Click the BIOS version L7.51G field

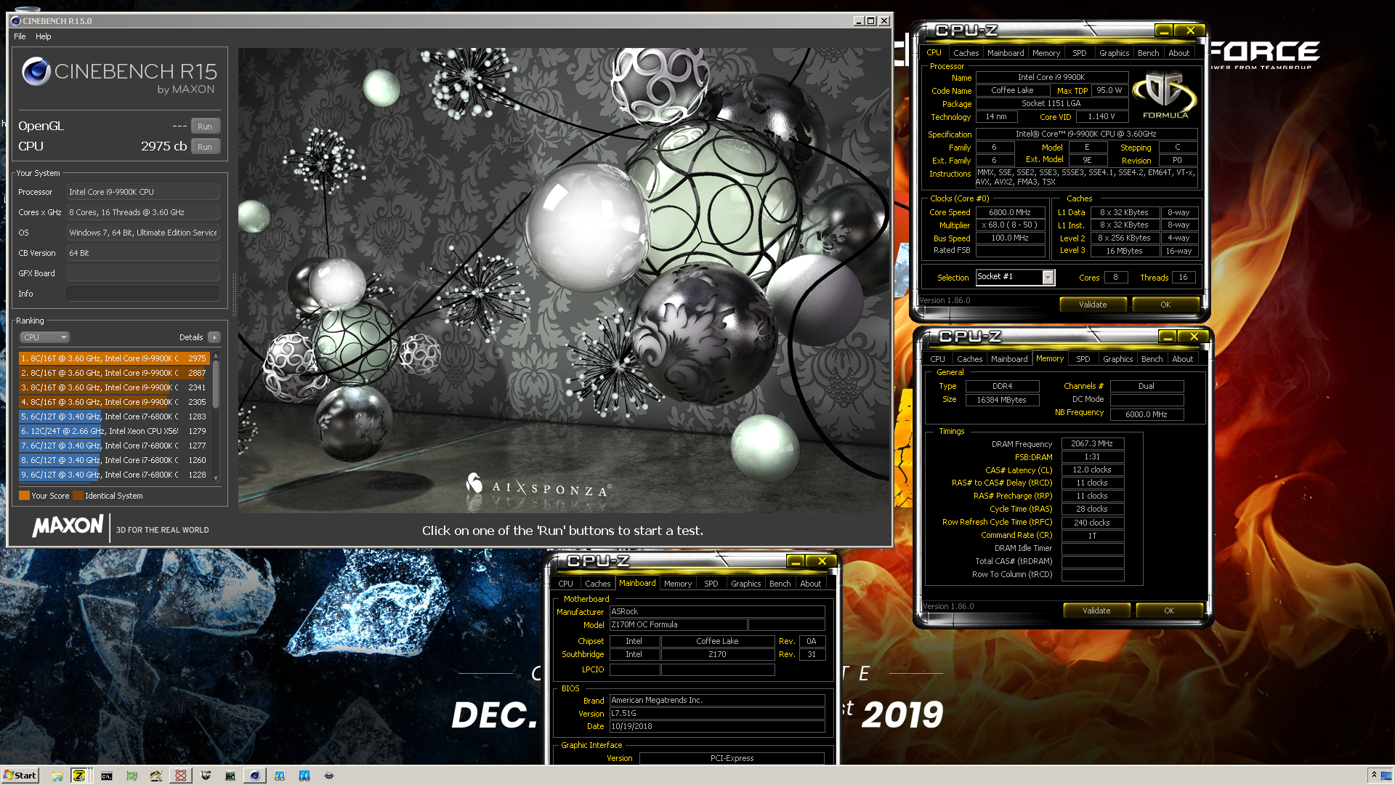click(x=717, y=714)
